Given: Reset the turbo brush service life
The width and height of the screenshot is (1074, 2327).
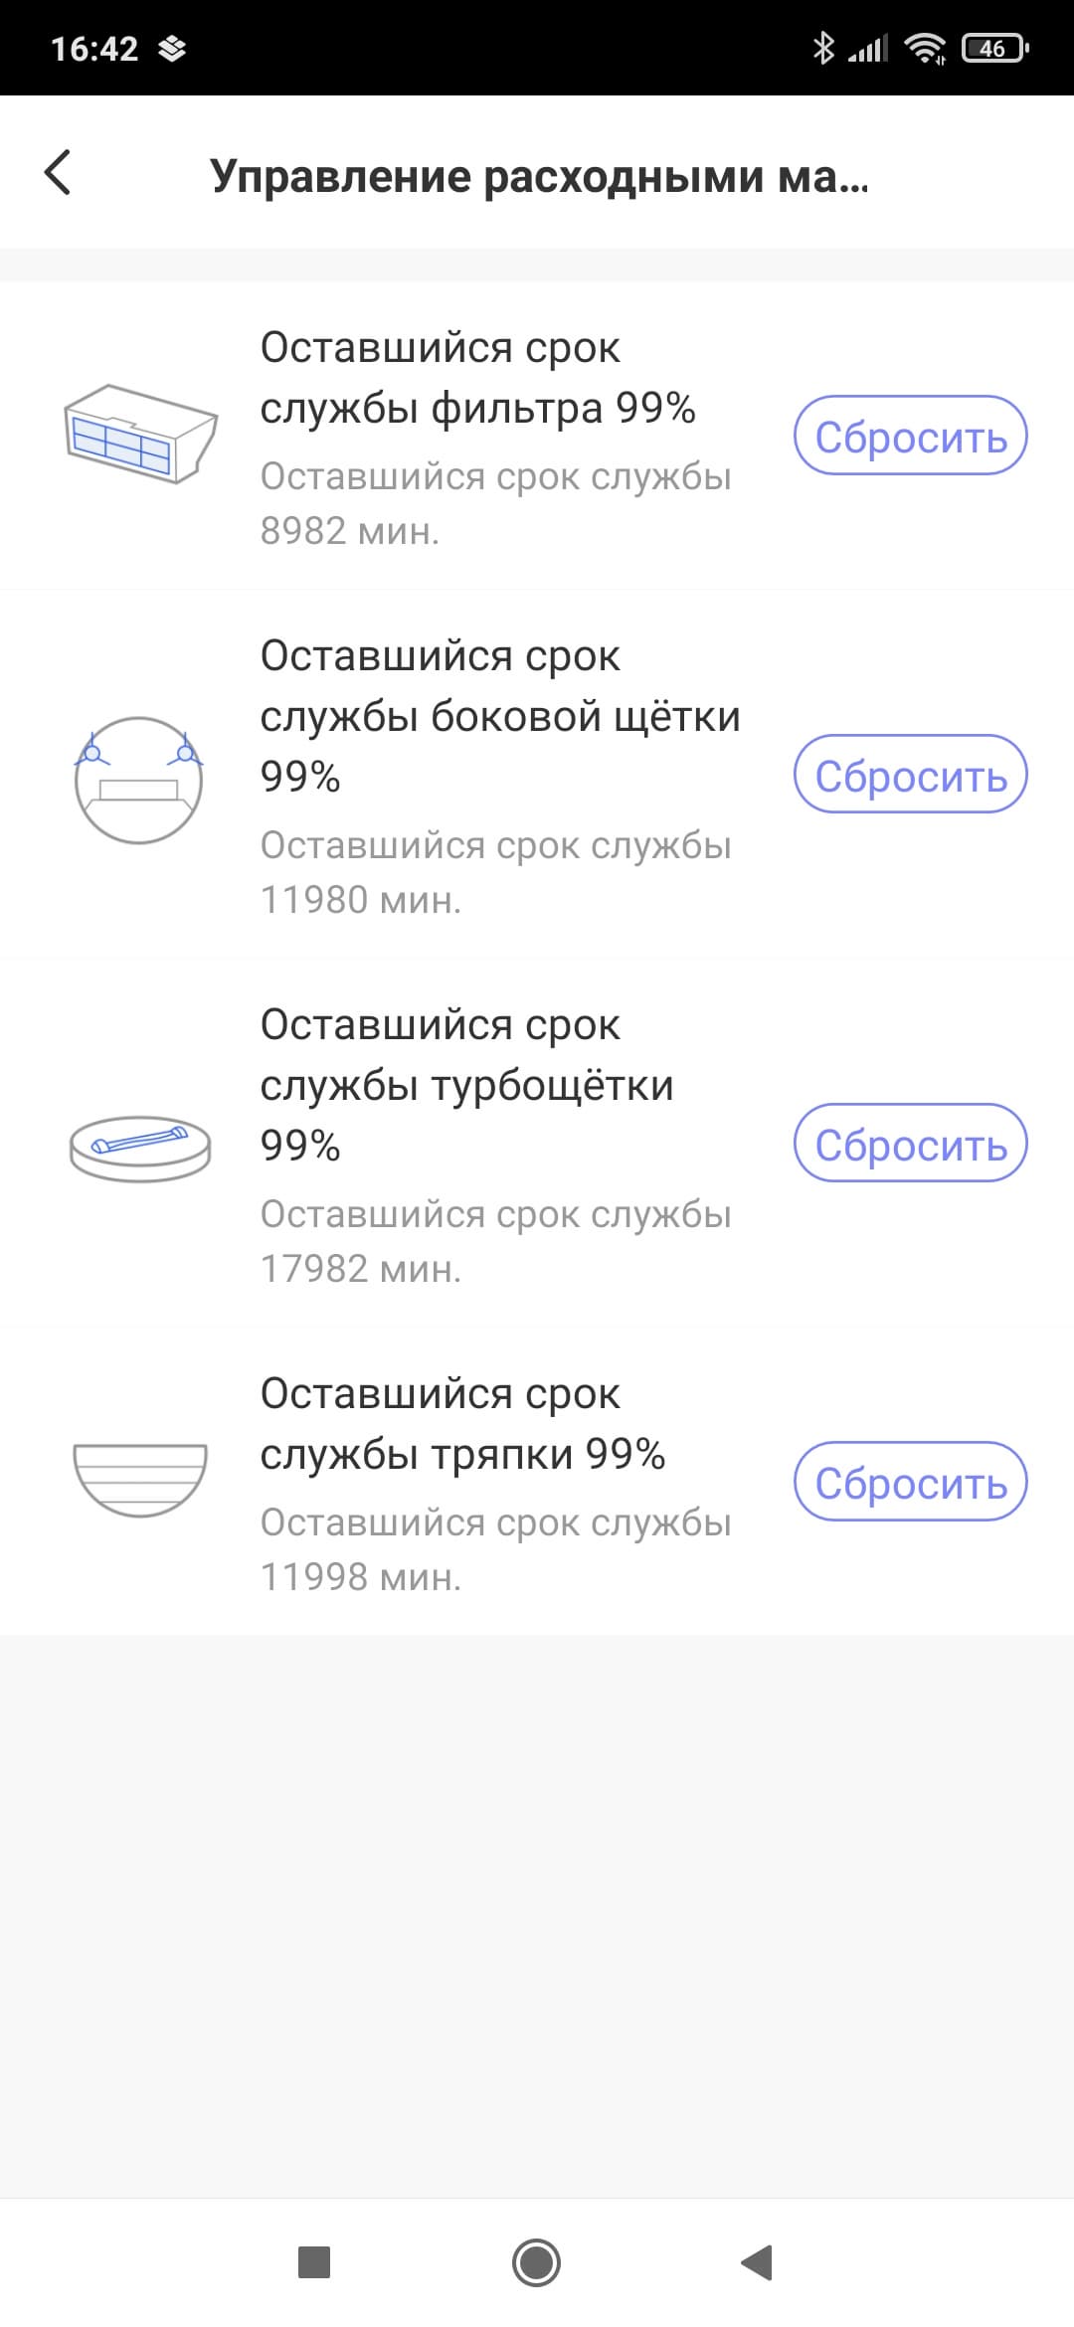Looking at the screenshot, I should pos(910,1144).
